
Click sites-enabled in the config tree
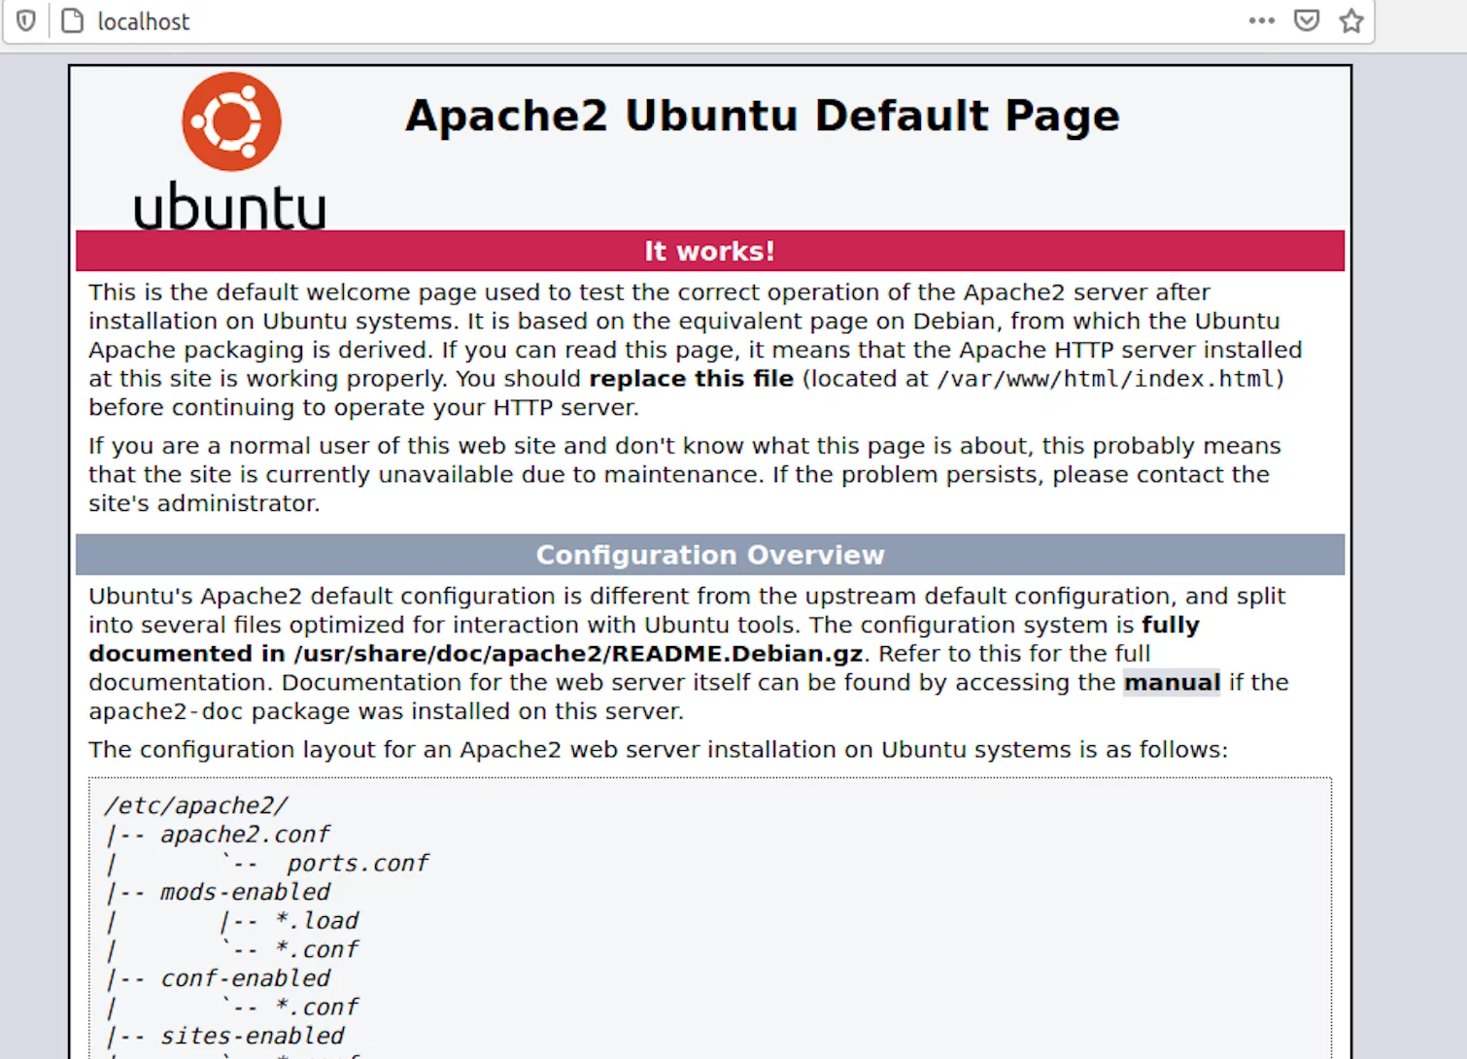pos(253,1036)
